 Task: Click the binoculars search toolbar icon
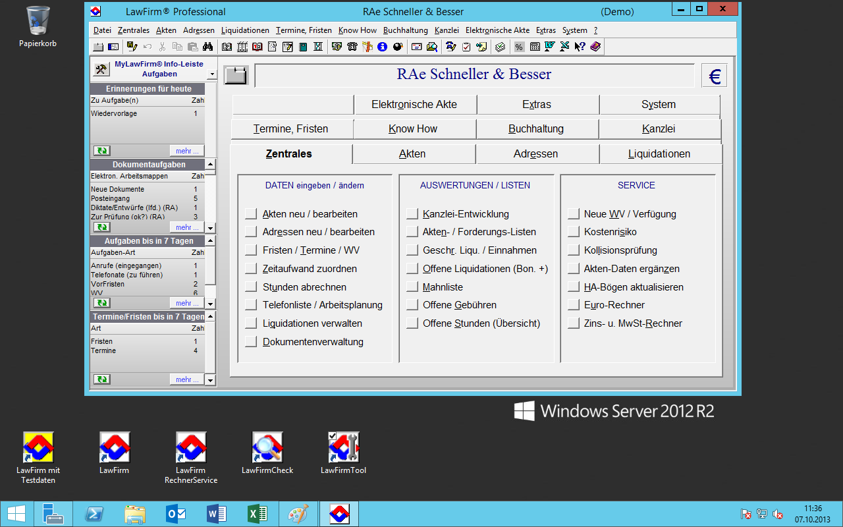click(207, 47)
